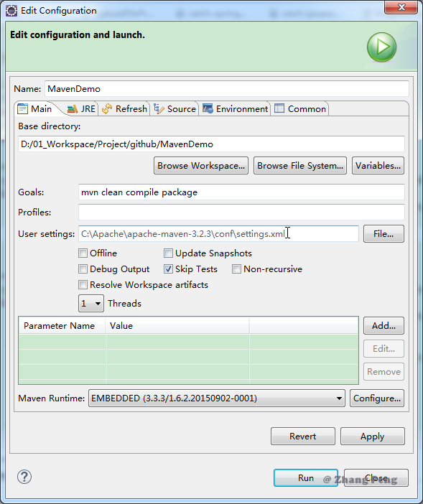
Task: Click the help question mark icon
Action: [x=24, y=477]
